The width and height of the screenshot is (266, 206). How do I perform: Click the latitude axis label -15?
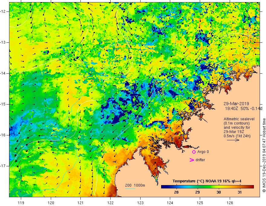[3, 104]
